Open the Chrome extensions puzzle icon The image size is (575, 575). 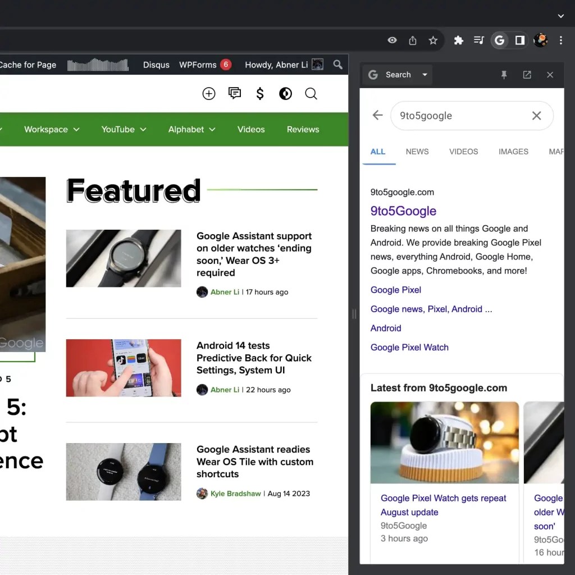[x=458, y=40]
